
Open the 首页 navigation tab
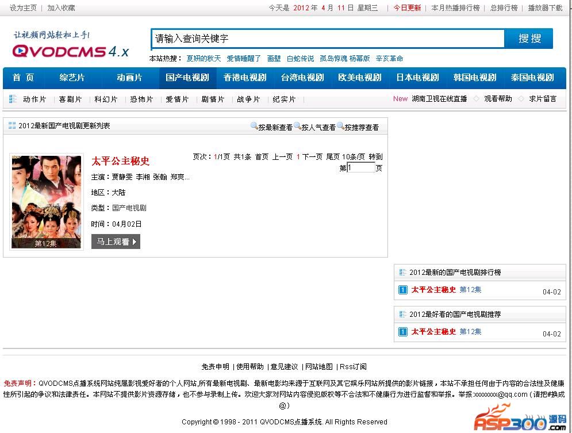pos(24,77)
